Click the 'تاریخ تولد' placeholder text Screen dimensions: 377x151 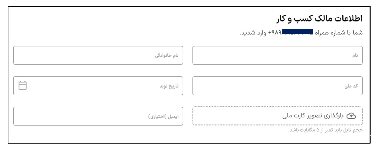click(x=169, y=86)
